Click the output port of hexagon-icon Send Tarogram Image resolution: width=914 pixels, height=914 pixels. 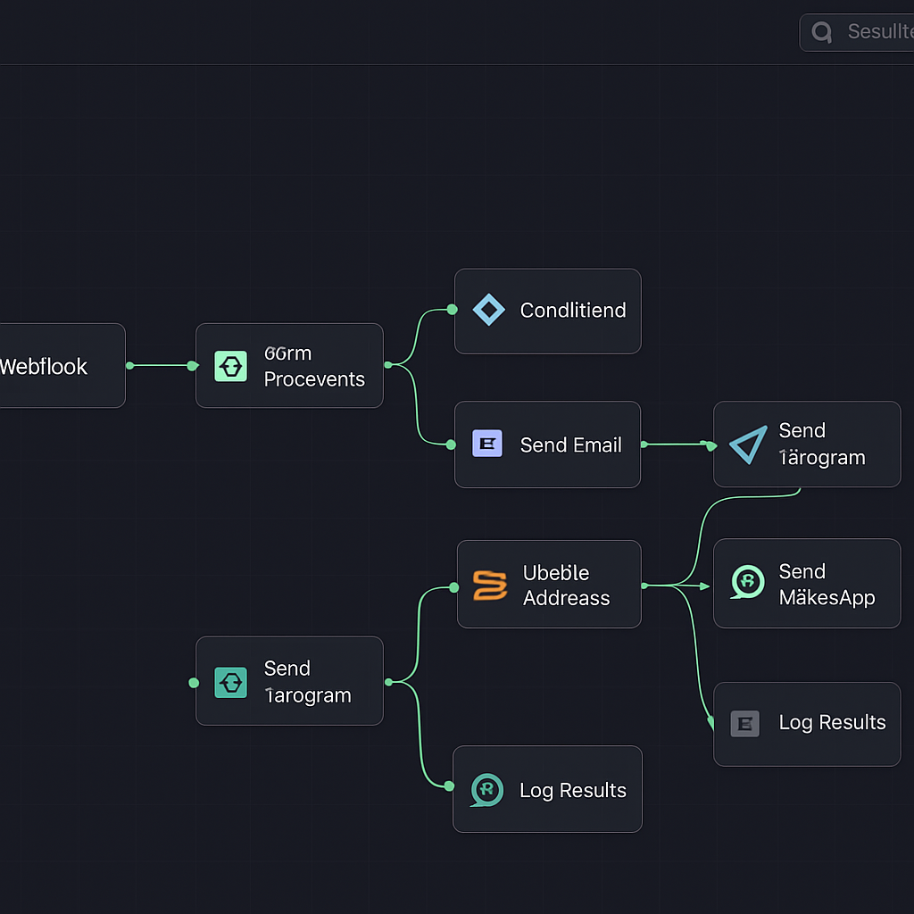tap(389, 681)
